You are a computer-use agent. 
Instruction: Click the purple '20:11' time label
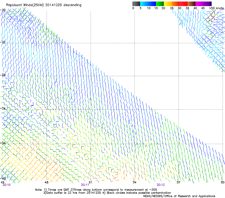click(x=85, y=185)
